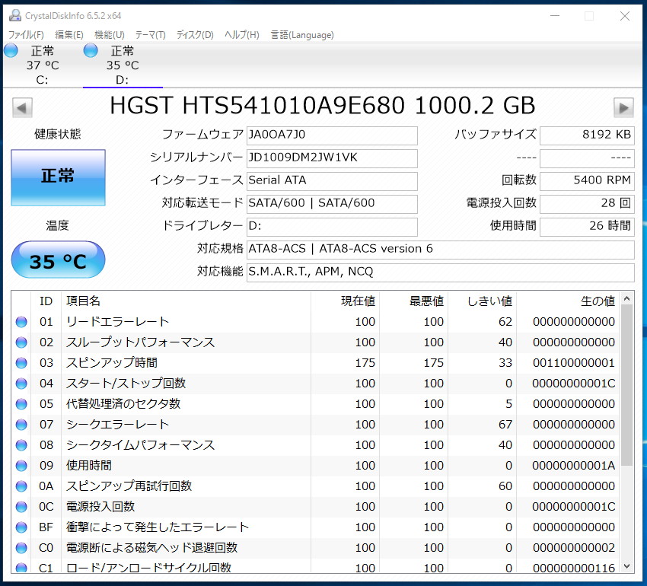This screenshot has width=647, height=586.
Task: Click status icon for ID 03 スピンアップ時間
Action: pyautogui.click(x=21, y=363)
